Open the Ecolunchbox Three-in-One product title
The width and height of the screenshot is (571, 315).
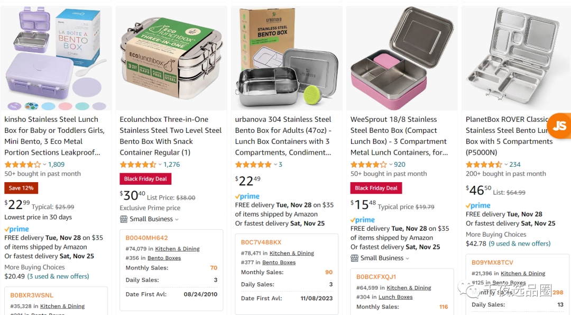pyautogui.click(x=170, y=136)
